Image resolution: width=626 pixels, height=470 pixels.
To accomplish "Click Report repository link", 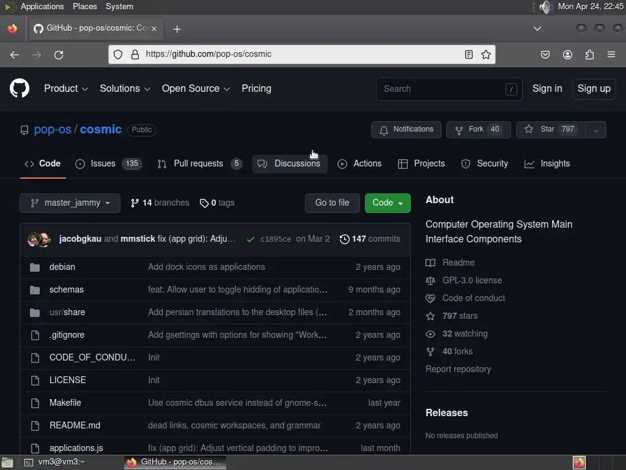I will point(458,369).
